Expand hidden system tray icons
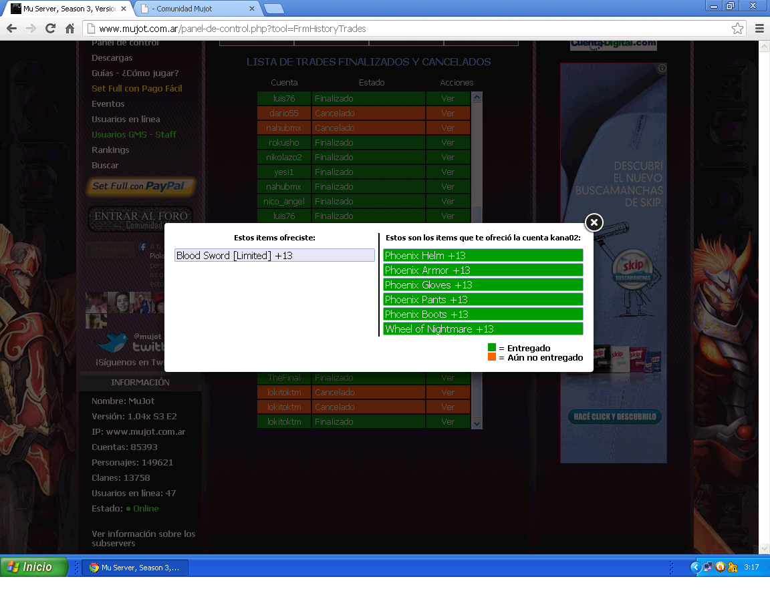 click(695, 567)
